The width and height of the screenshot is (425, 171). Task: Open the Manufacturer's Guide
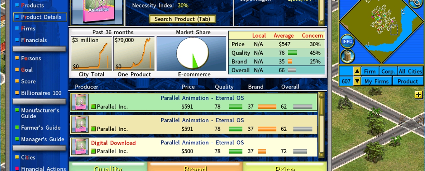[40, 113]
